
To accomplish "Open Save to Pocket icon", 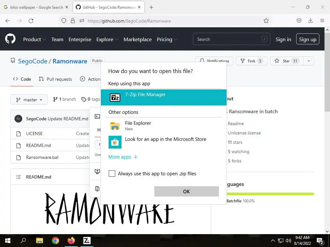I will (299, 21).
